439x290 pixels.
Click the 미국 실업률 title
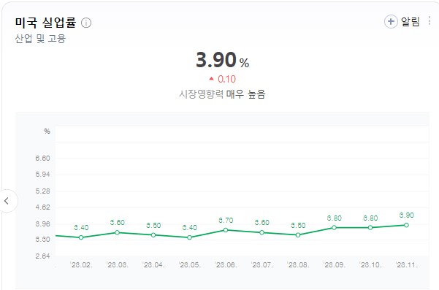45,23
